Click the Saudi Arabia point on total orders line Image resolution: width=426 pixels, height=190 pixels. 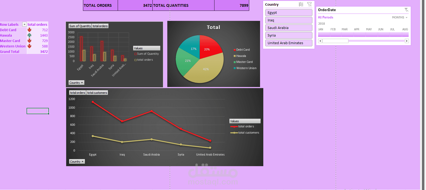click(x=152, y=111)
